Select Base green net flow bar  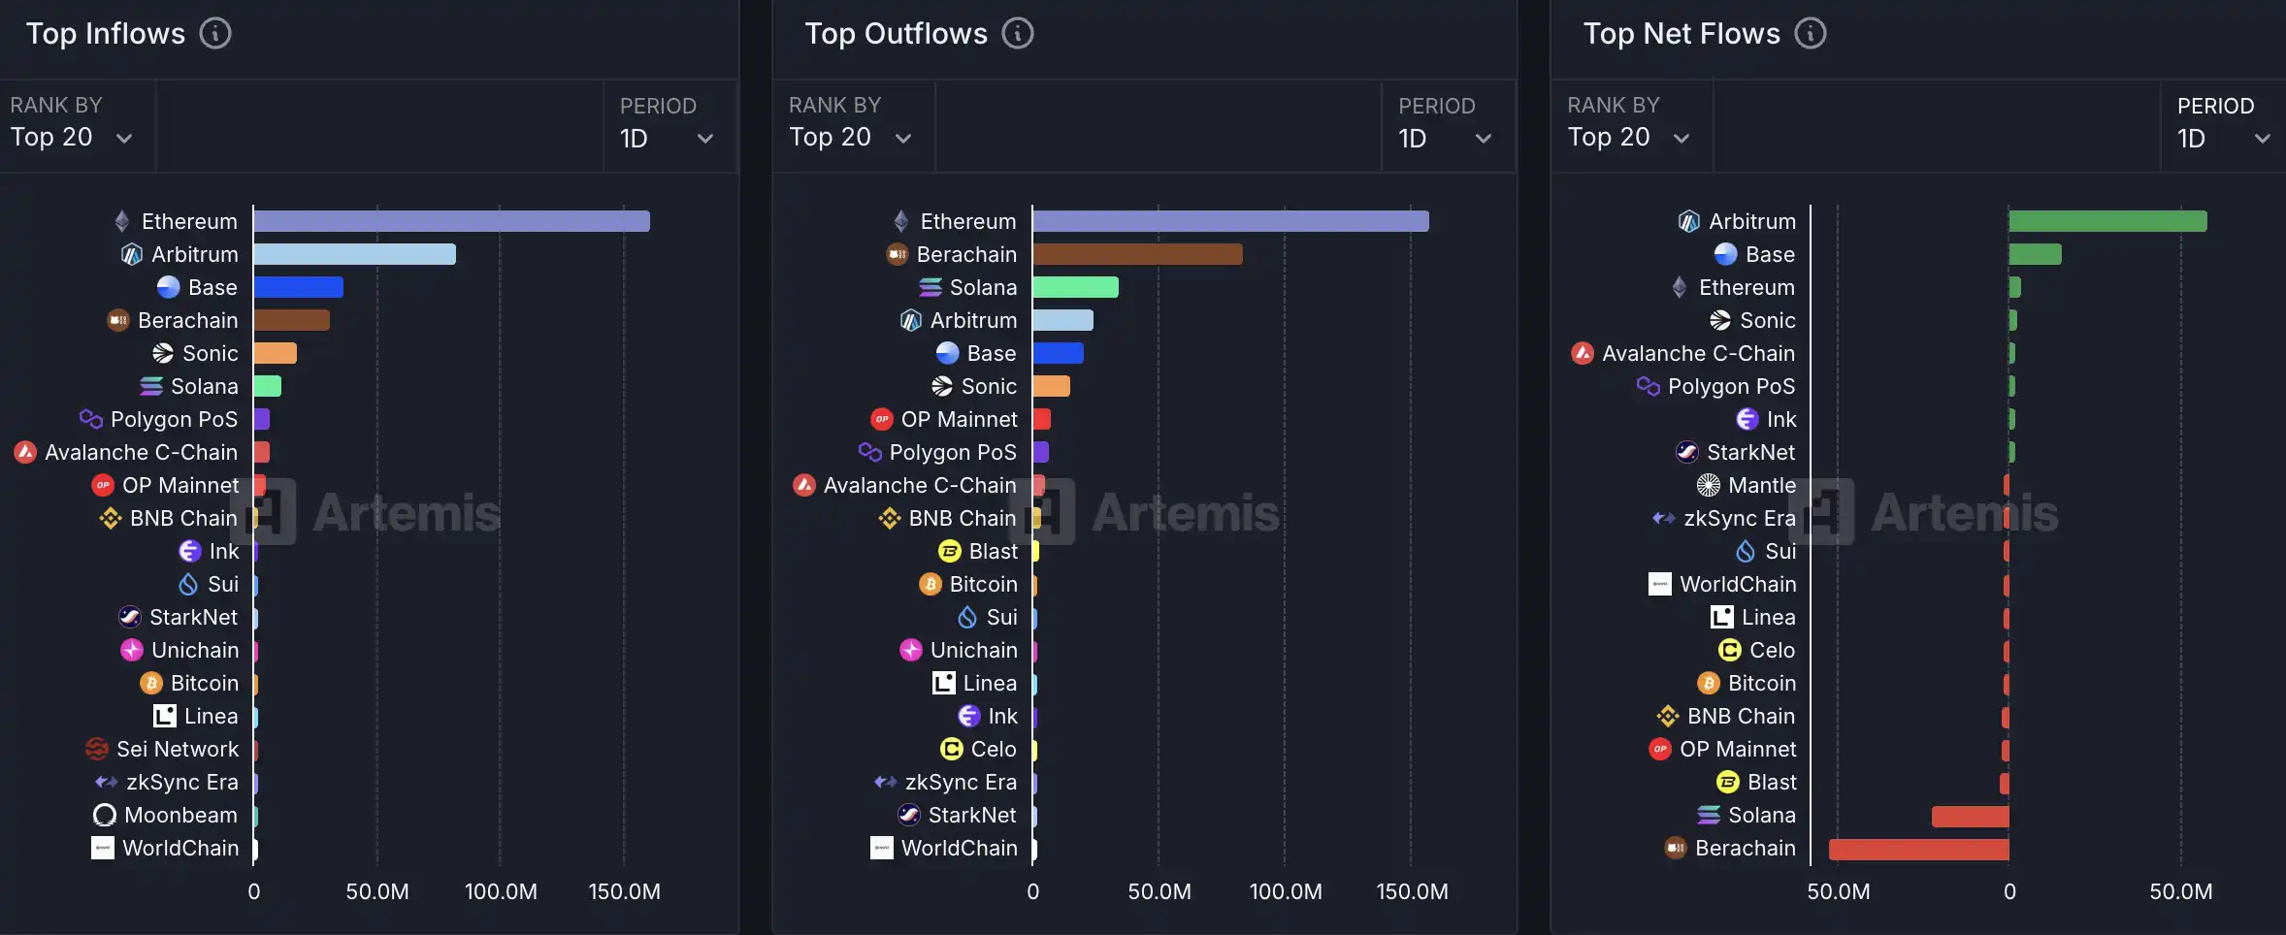point(2036,254)
